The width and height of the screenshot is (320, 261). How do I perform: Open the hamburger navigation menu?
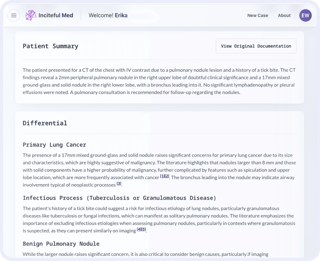coord(14,15)
